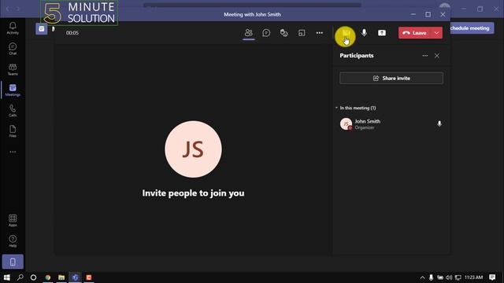Open the reactions icon in meeting toolbar
504x283 pixels.
tap(283, 33)
